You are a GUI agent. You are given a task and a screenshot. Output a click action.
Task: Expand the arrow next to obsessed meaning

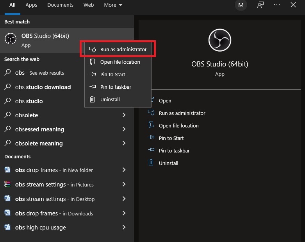coord(124,129)
